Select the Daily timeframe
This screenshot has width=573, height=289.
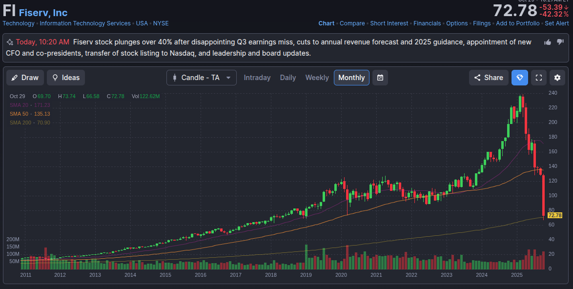(288, 78)
